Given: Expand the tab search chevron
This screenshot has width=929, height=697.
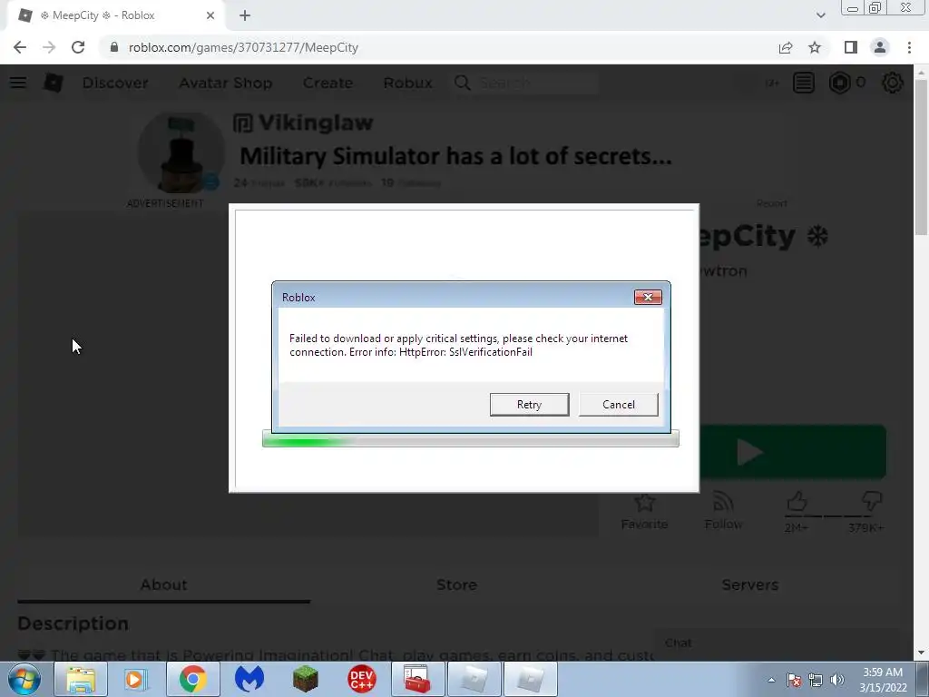Looking at the screenshot, I should click(820, 15).
